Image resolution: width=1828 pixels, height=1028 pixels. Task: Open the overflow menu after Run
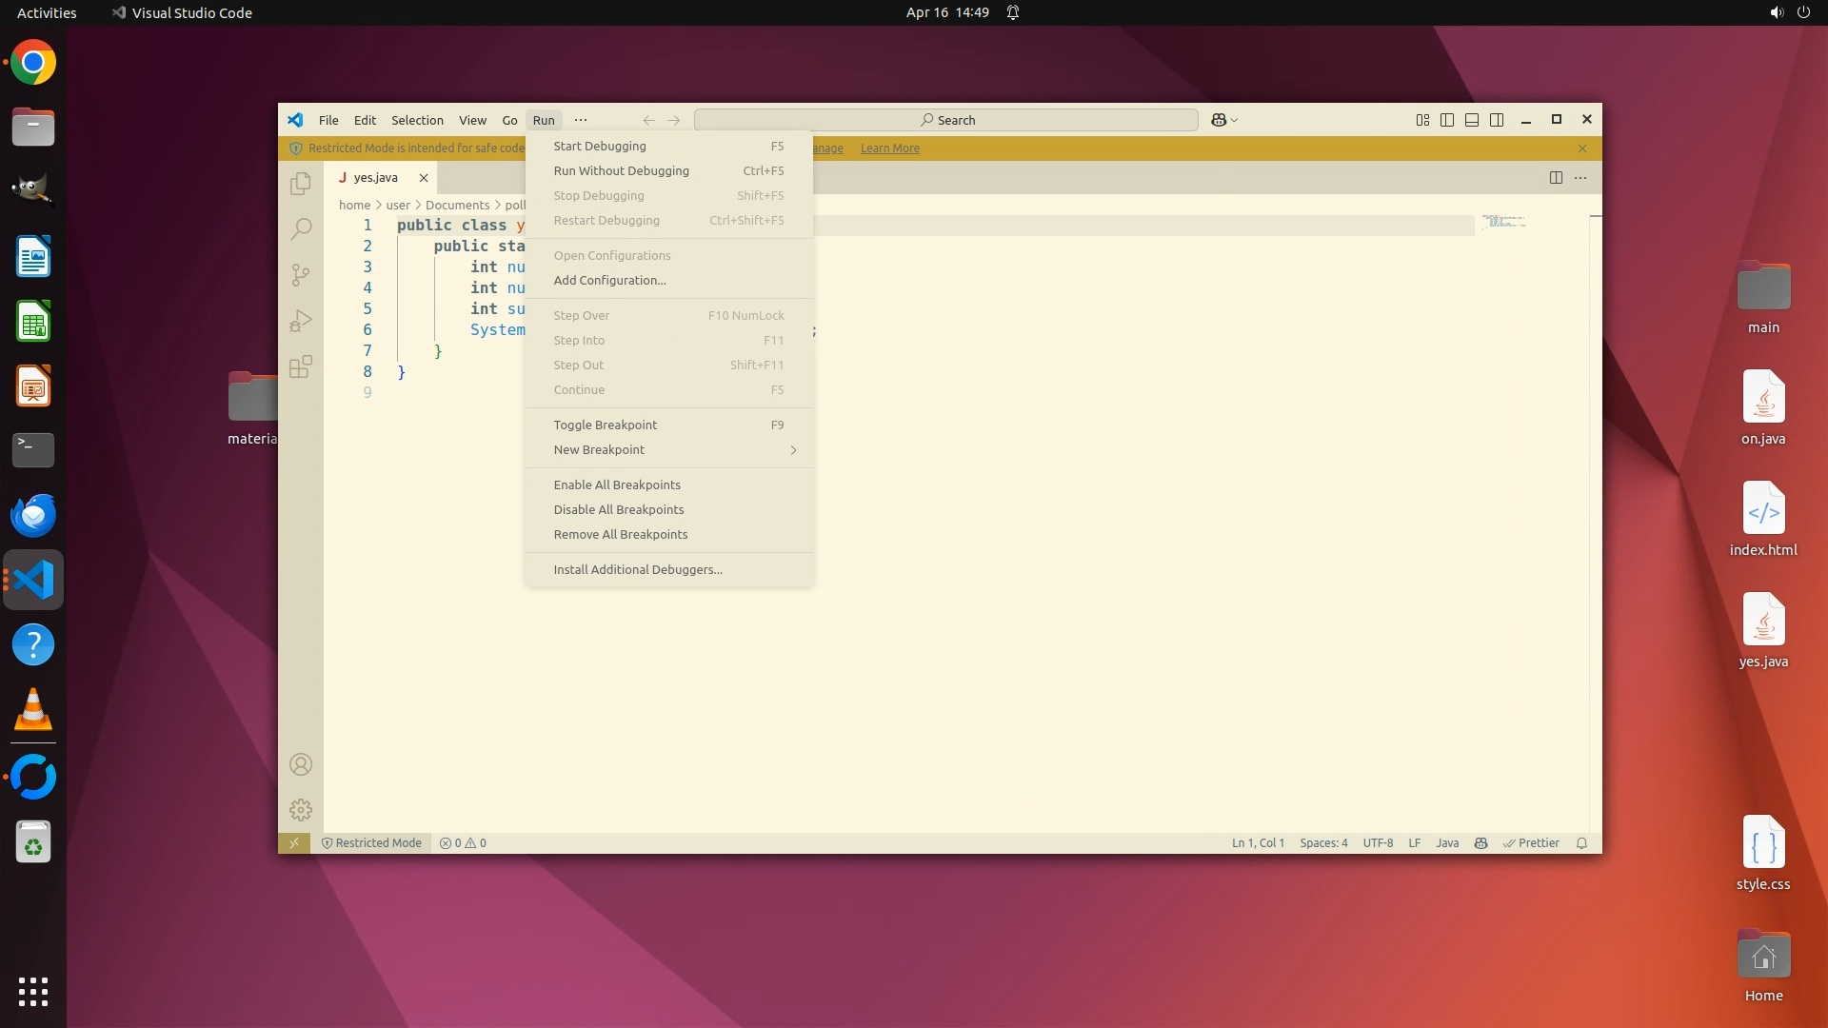pyautogui.click(x=581, y=120)
